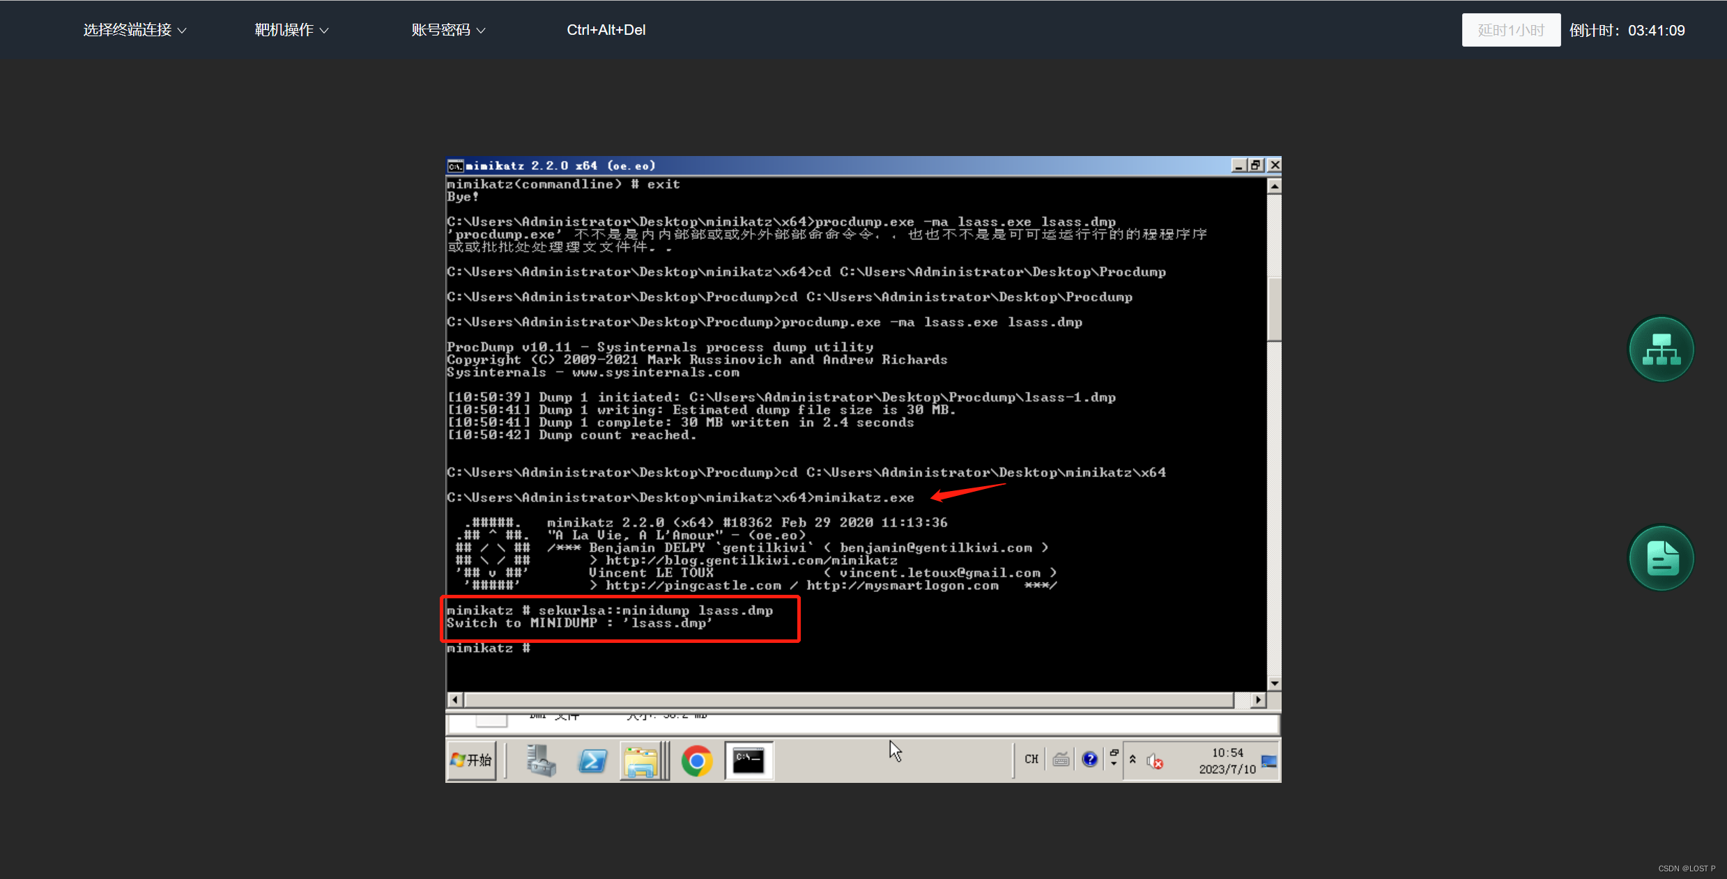The width and height of the screenshot is (1727, 879).
Task: Open the 账号密码 dropdown
Action: pyautogui.click(x=448, y=30)
